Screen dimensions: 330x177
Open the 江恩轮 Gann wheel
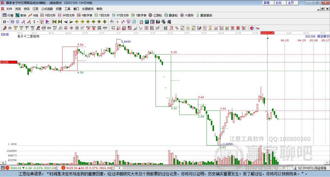coord(155,15)
